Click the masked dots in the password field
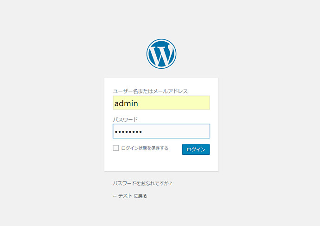 coord(128,132)
